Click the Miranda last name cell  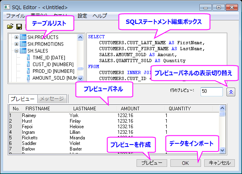click(77, 138)
